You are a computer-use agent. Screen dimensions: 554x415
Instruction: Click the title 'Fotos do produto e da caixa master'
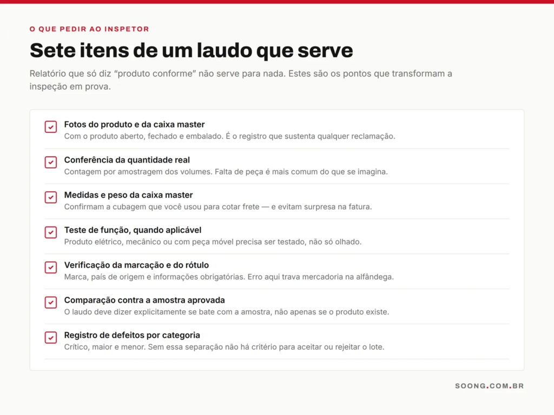[x=134, y=125]
